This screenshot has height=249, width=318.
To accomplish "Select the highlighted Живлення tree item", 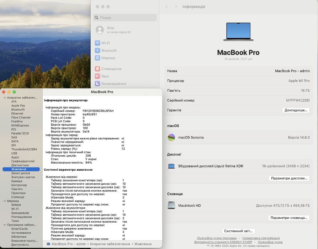I will (21, 169).
